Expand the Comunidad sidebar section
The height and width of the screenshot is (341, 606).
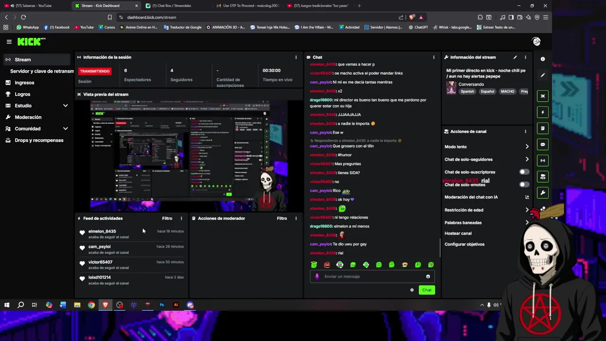pyautogui.click(x=65, y=129)
